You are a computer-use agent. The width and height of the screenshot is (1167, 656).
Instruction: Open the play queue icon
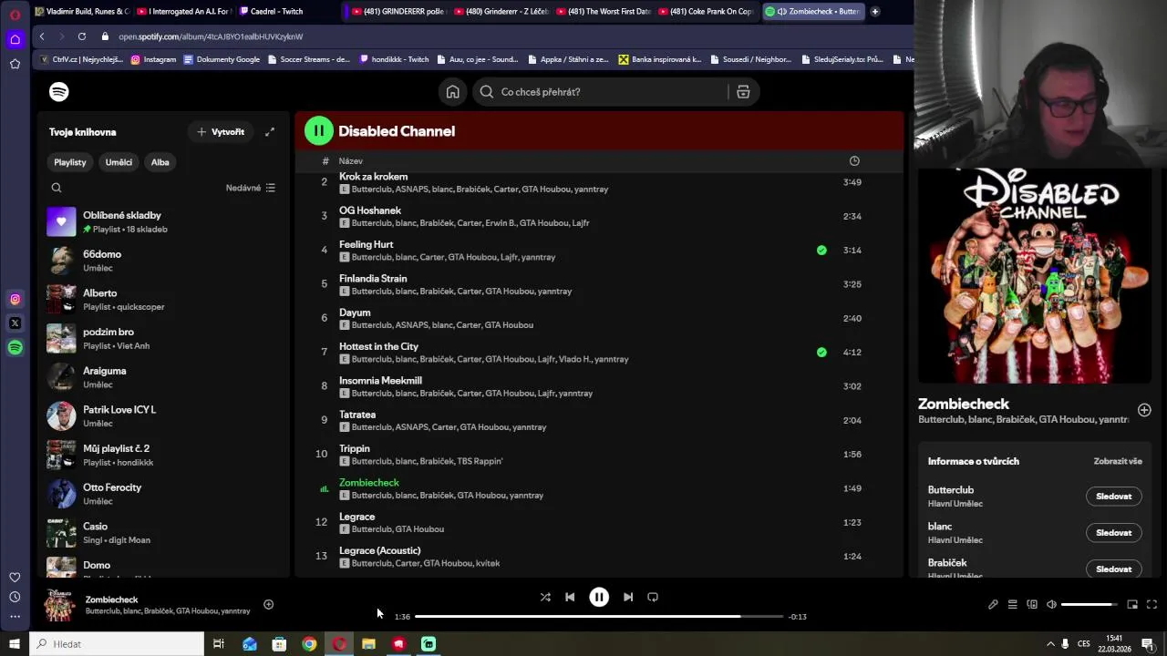click(1012, 604)
